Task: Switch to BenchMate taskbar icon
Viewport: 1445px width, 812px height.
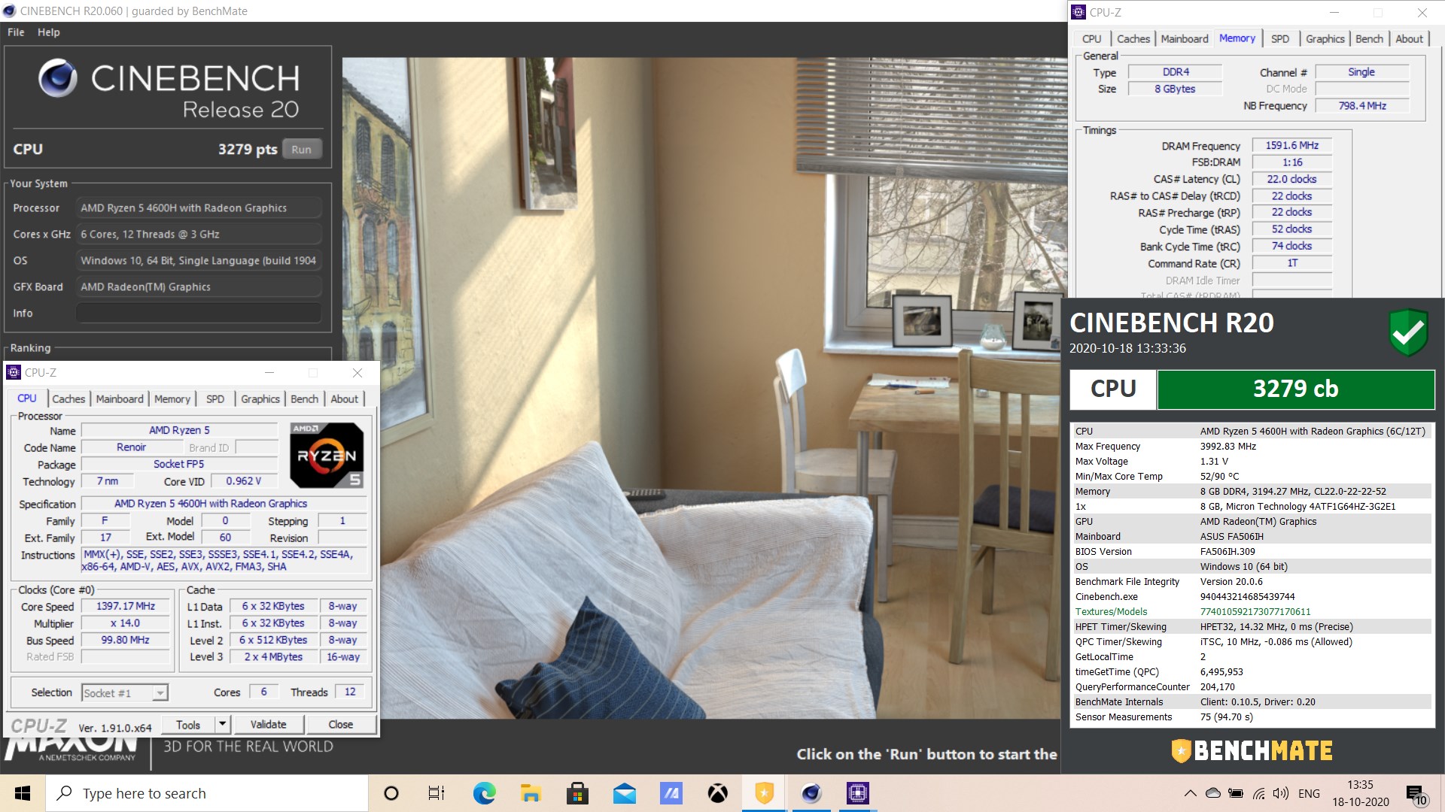Action: (x=764, y=793)
